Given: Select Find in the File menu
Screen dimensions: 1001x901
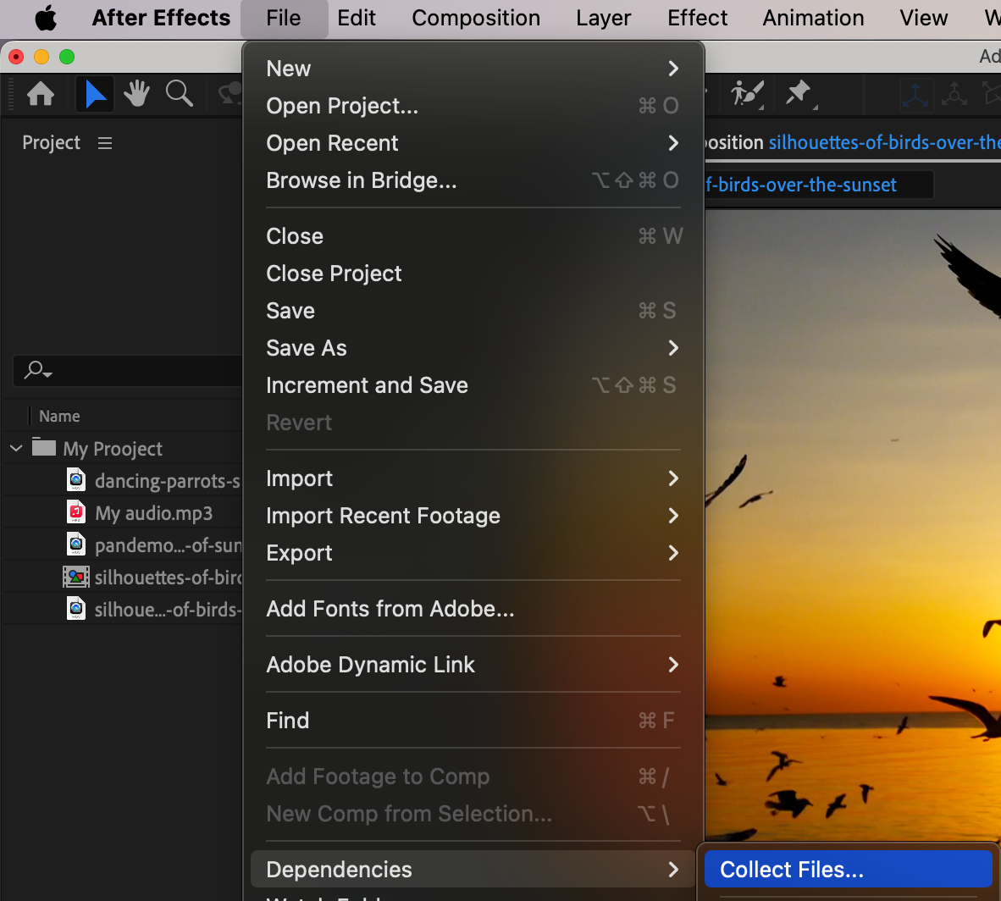Looking at the screenshot, I should click(473, 721).
